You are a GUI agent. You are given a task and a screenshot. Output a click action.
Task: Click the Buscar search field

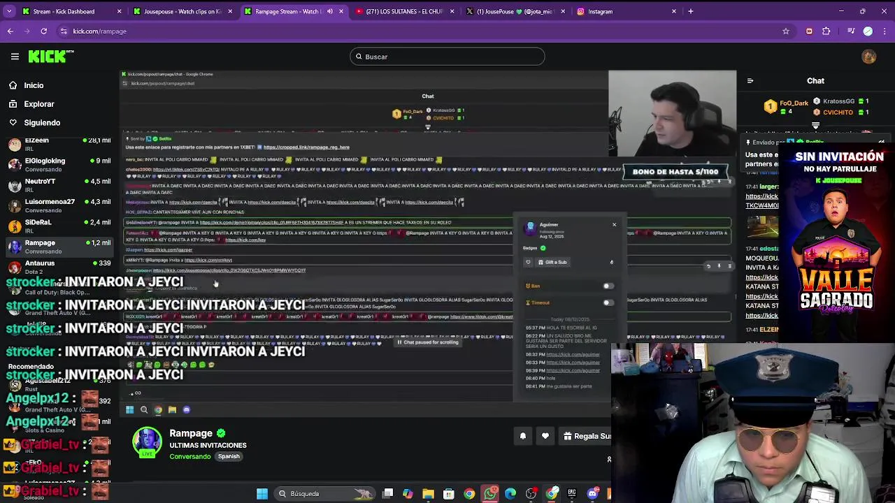point(447,57)
